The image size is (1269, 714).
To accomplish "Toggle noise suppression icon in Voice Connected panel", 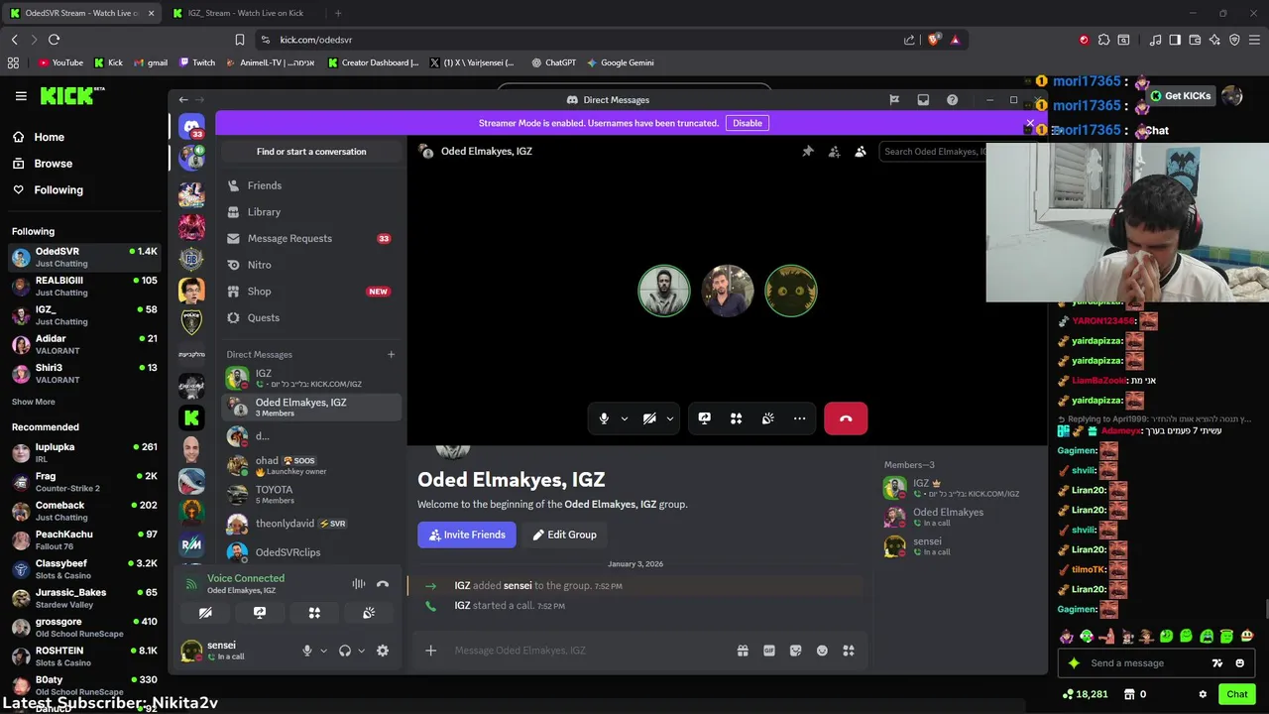I will pyautogui.click(x=359, y=584).
